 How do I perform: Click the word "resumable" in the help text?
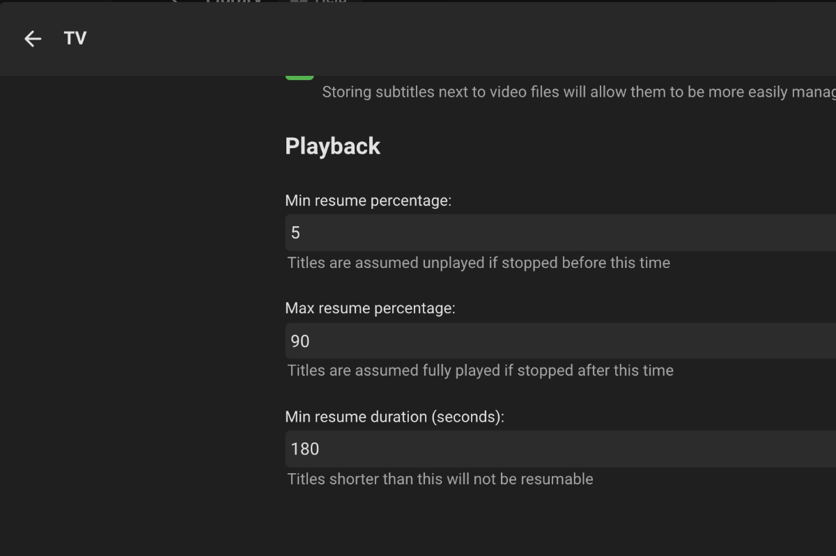(559, 479)
